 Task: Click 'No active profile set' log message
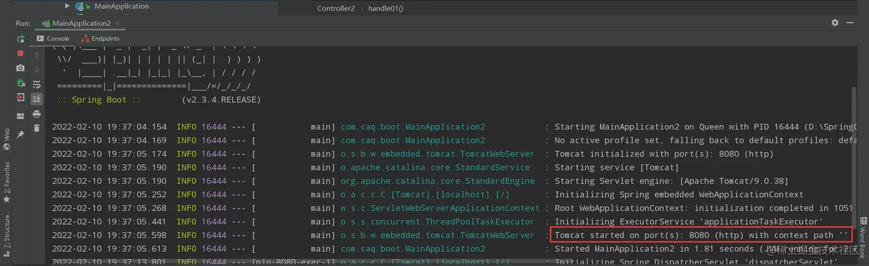[706, 140]
